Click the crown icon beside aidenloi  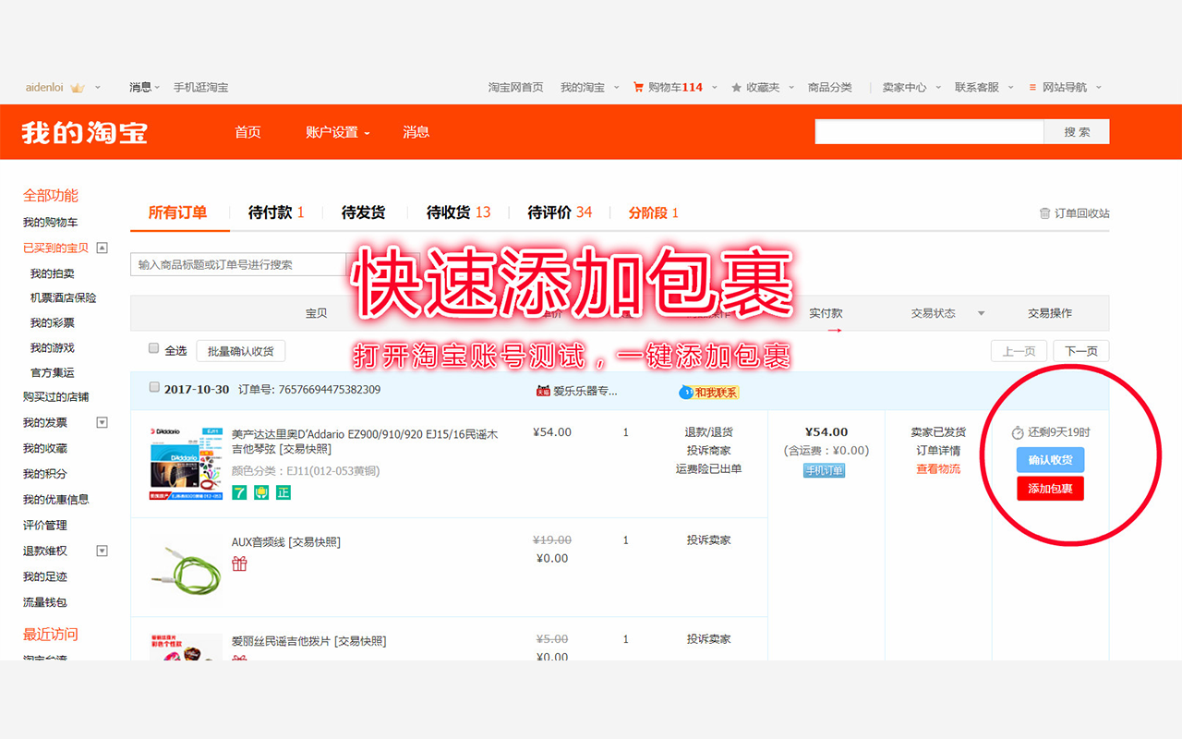78,88
